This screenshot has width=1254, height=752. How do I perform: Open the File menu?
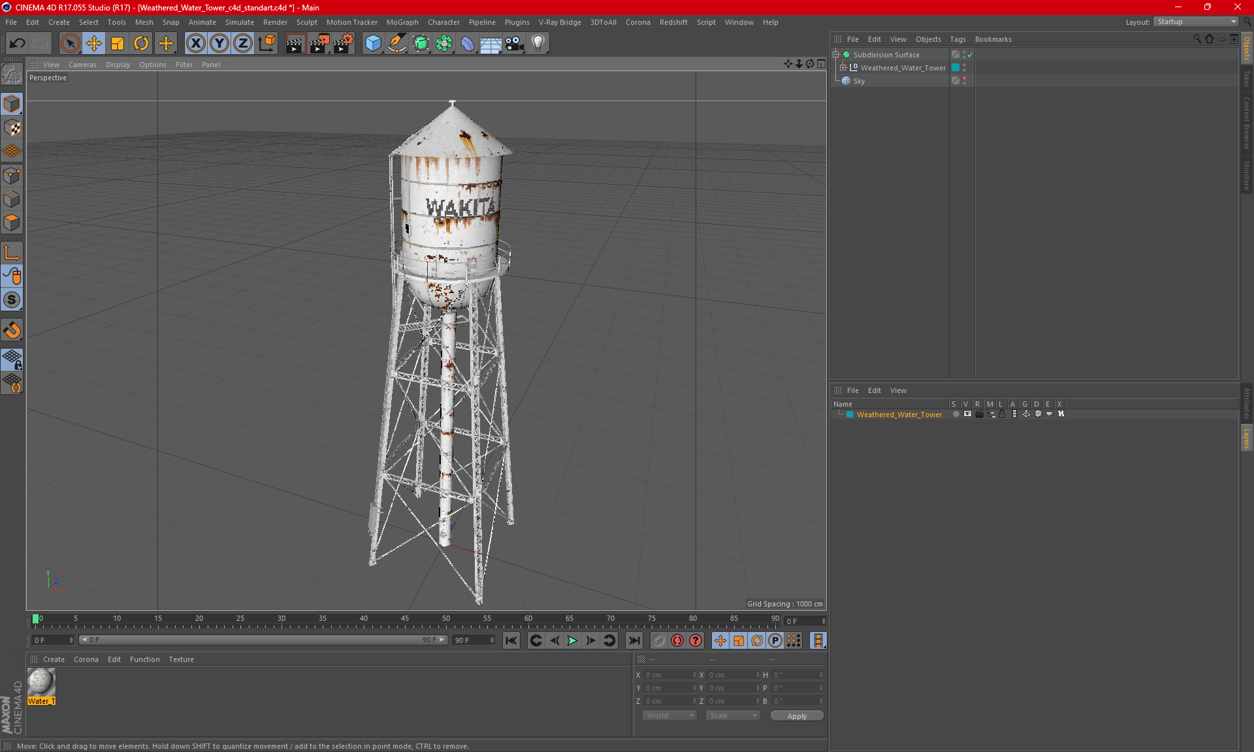(11, 22)
